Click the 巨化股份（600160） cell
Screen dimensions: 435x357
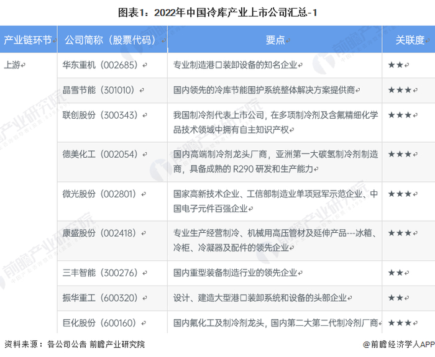112,322
